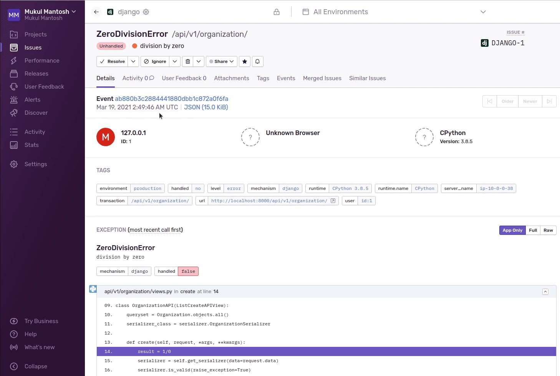560x376 pixels.
Task: Open the url tag external link icon
Action: (x=333, y=201)
